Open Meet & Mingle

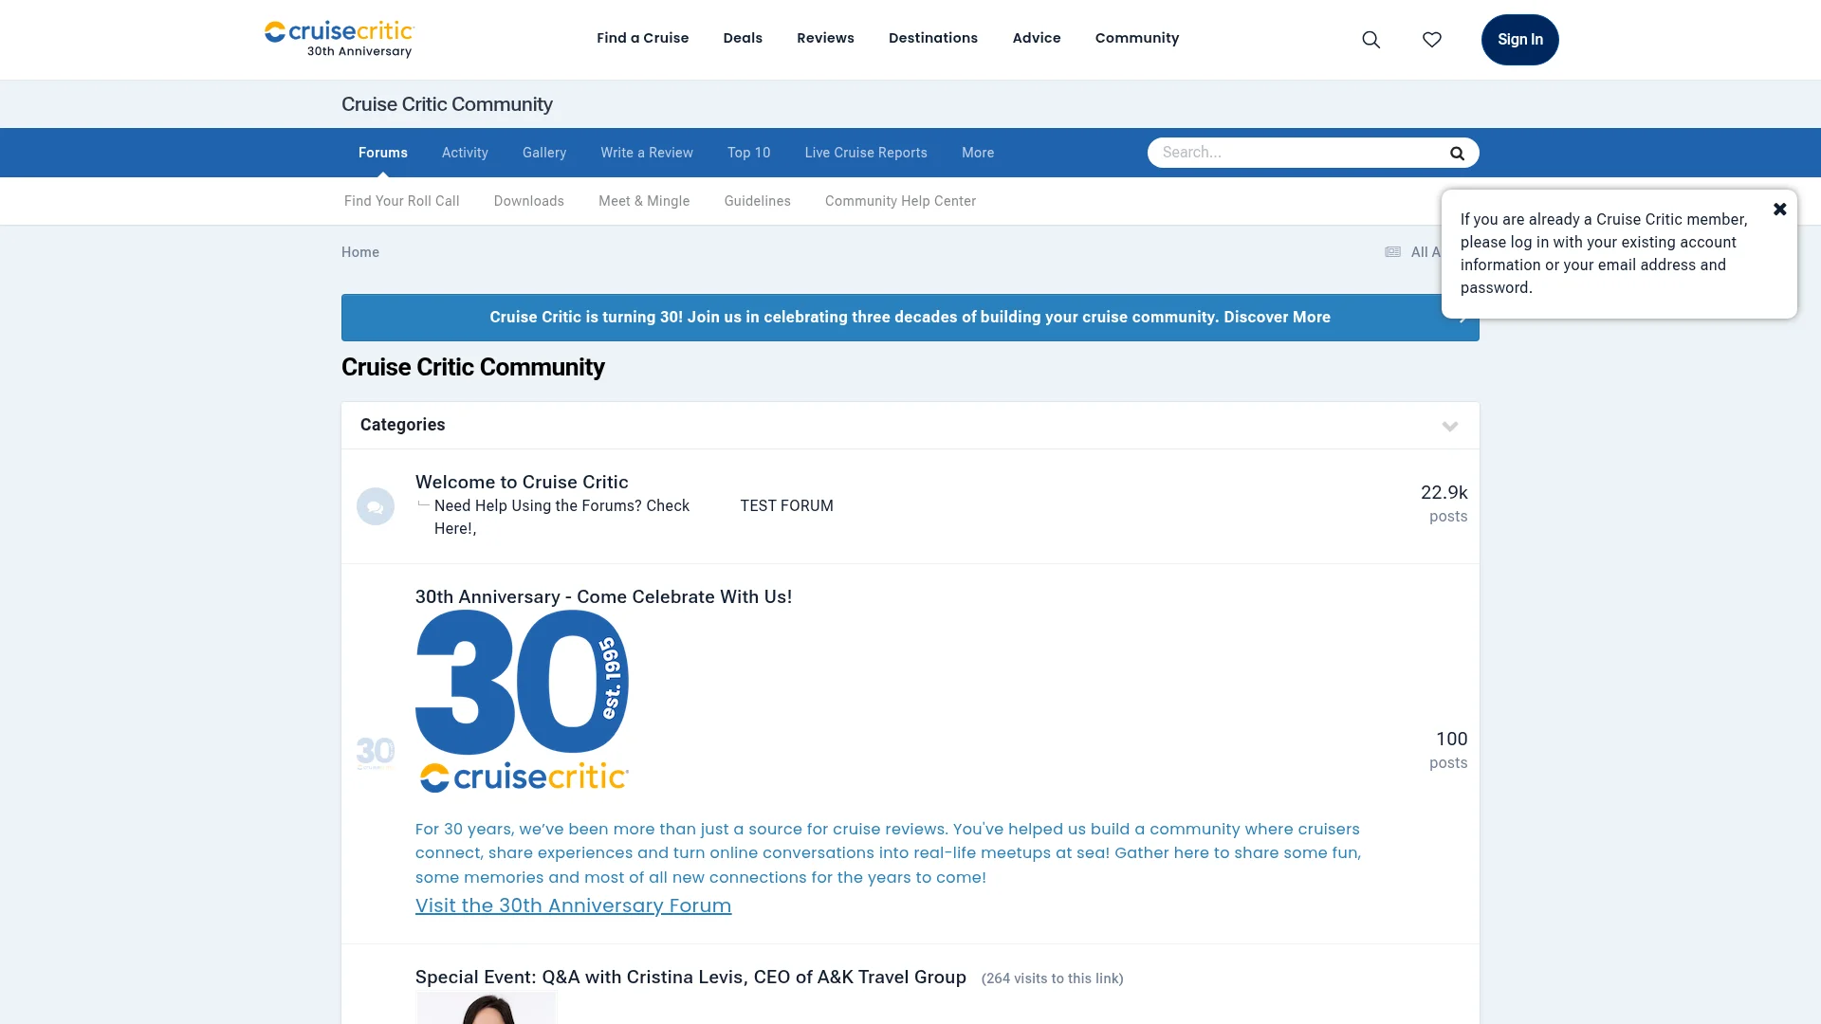[x=644, y=201]
